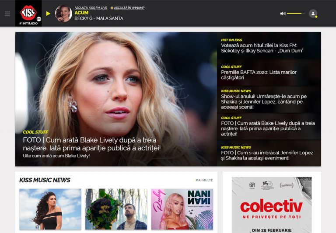Click the Winamp icon beside the link

tap(112, 8)
